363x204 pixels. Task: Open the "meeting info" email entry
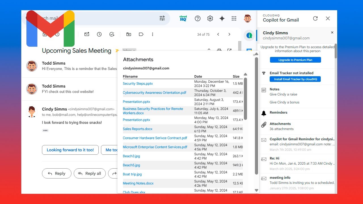pyautogui.click(x=298, y=183)
